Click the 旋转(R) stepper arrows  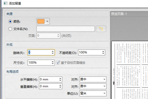tap(53, 52)
